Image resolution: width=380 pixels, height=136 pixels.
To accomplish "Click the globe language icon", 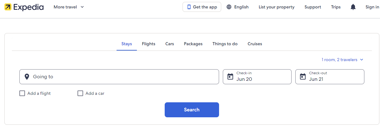I will (229, 7).
